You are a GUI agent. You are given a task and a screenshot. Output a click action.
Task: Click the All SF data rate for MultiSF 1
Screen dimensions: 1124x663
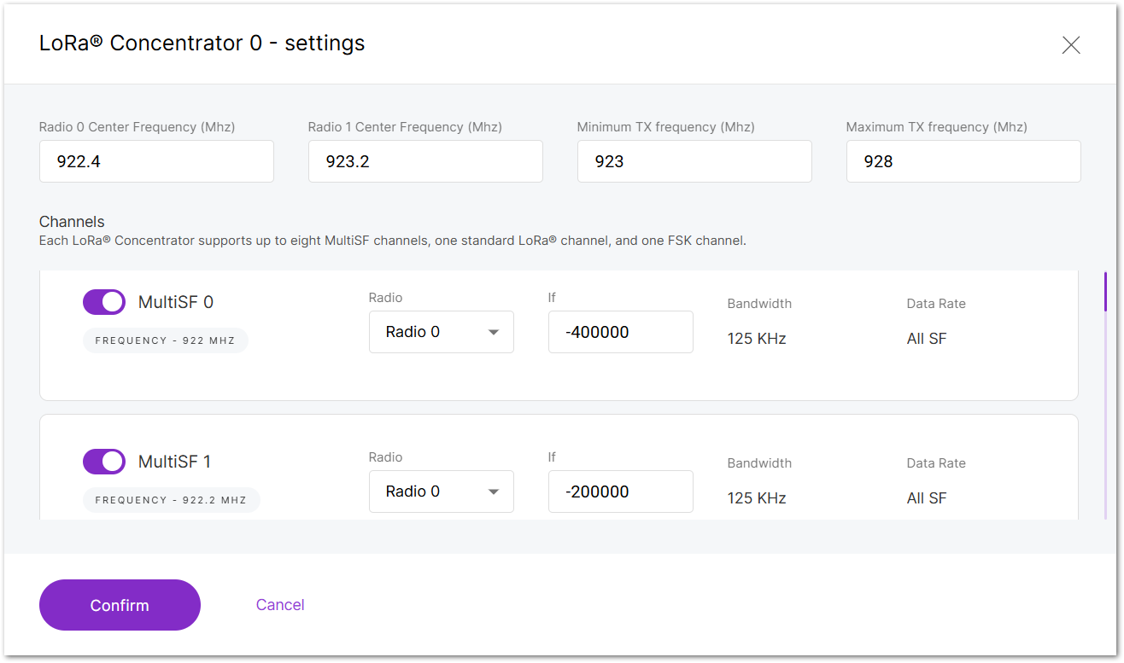(927, 498)
